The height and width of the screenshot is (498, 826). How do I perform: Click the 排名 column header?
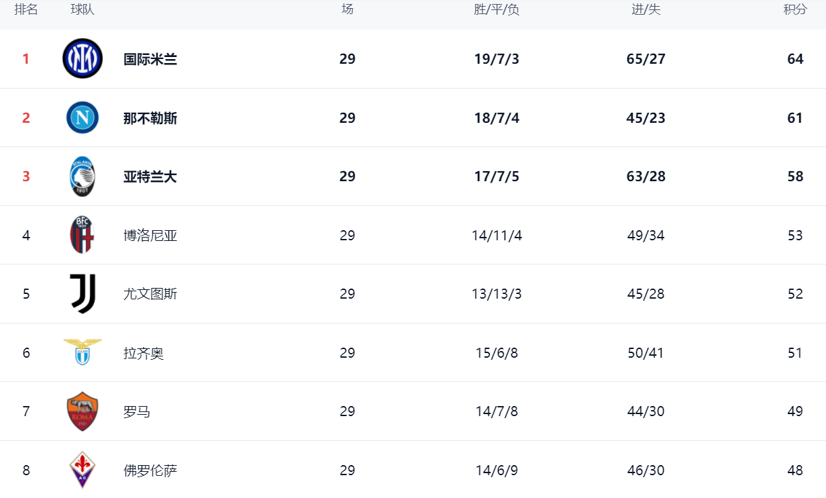[26, 9]
